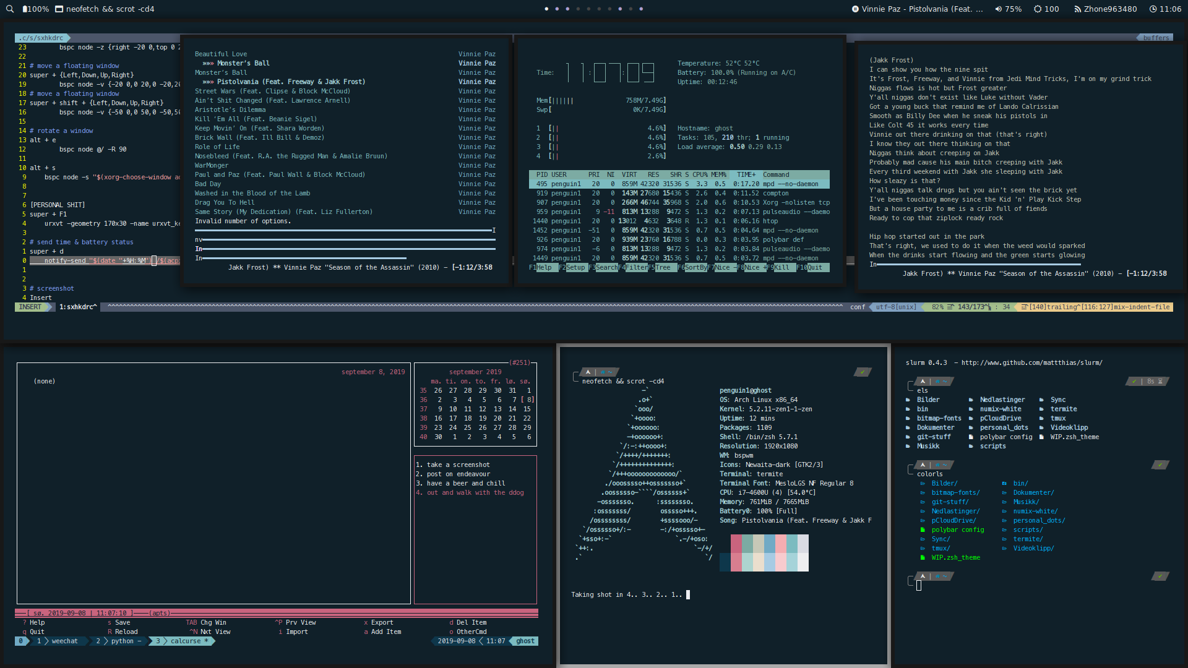Click the file icon beside polybar config in els listing

pos(971,437)
